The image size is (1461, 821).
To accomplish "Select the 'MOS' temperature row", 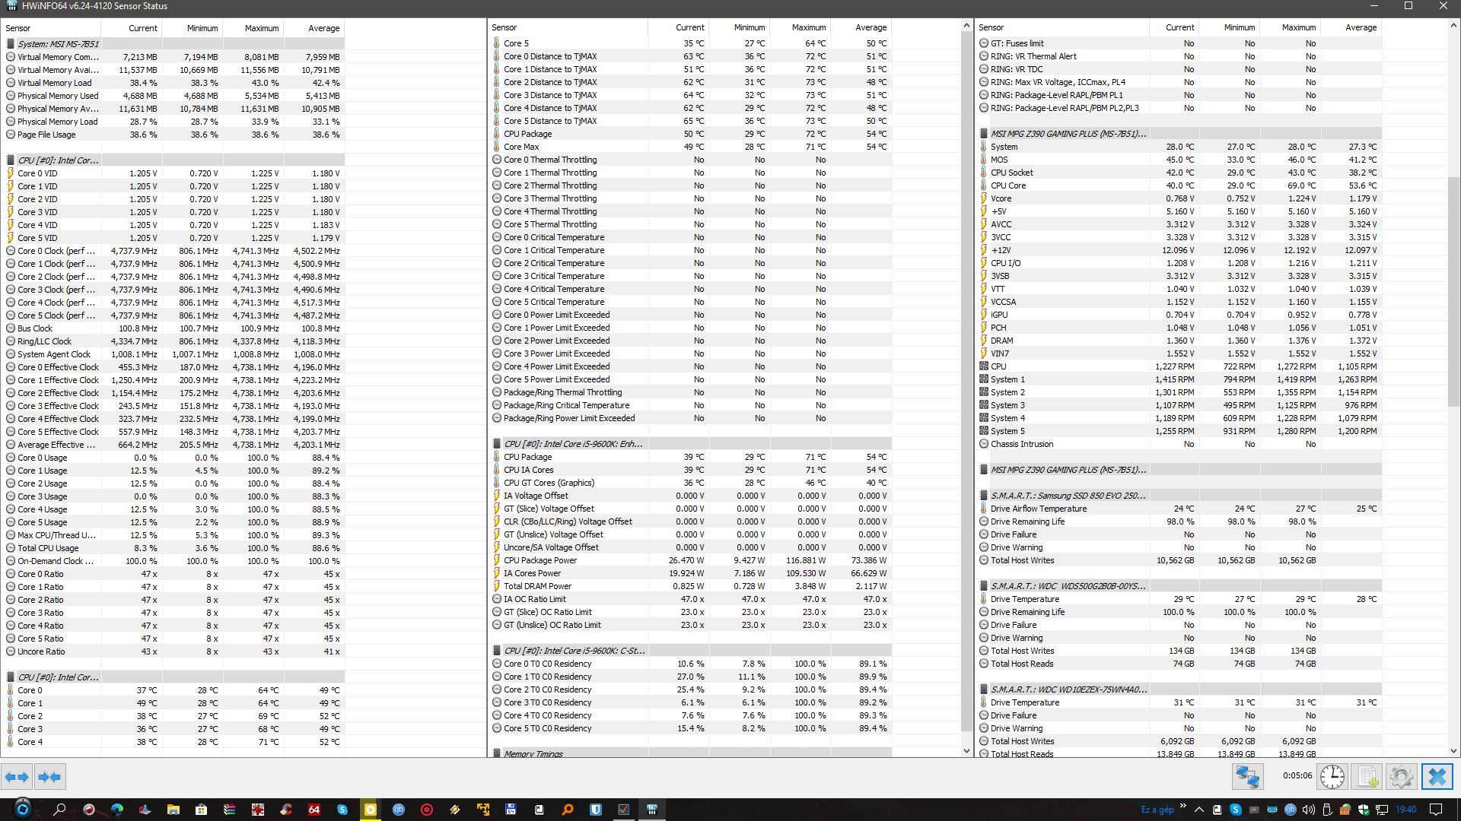I will (1179, 160).
